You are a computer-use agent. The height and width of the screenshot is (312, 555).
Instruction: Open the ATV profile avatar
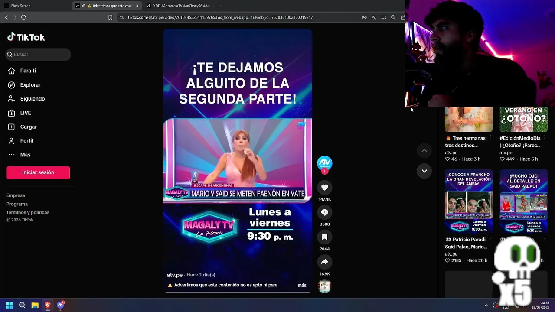(x=324, y=163)
